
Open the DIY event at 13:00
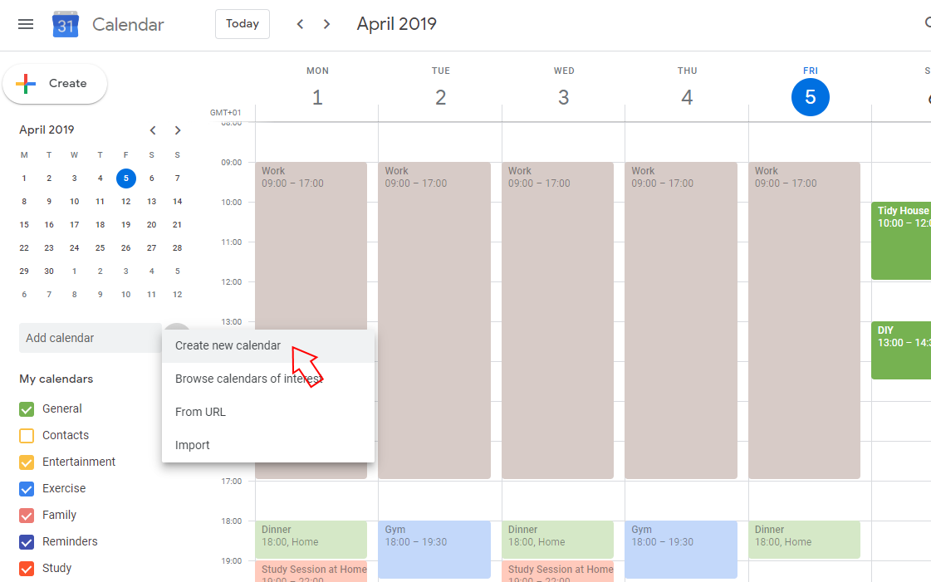click(901, 350)
